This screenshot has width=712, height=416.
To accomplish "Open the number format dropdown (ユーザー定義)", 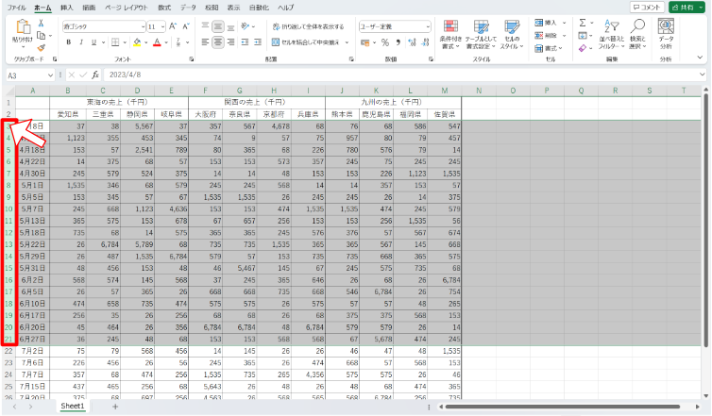I will pos(428,26).
